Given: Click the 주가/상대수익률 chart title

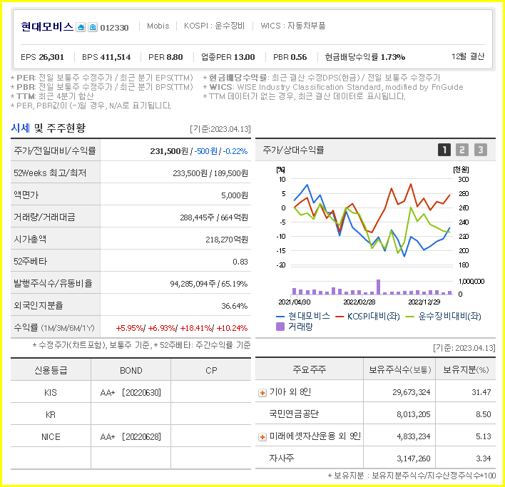Looking at the screenshot, I should (293, 150).
